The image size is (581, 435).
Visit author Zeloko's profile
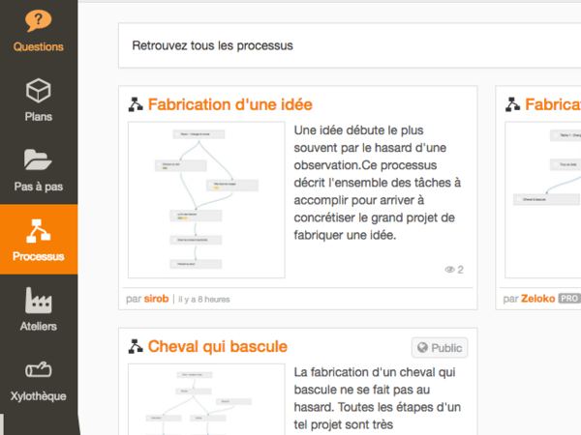pos(537,299)
